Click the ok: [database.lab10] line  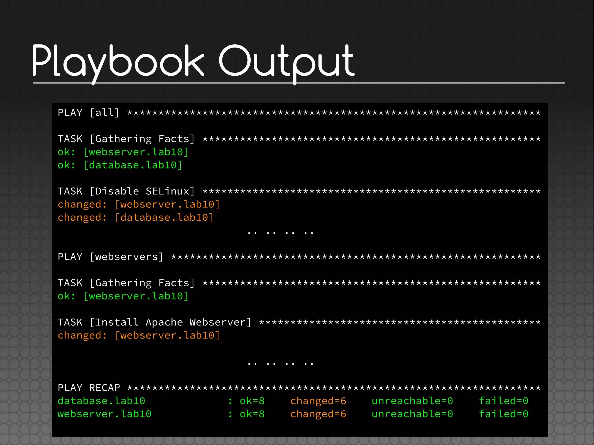[x=120, y=165]
